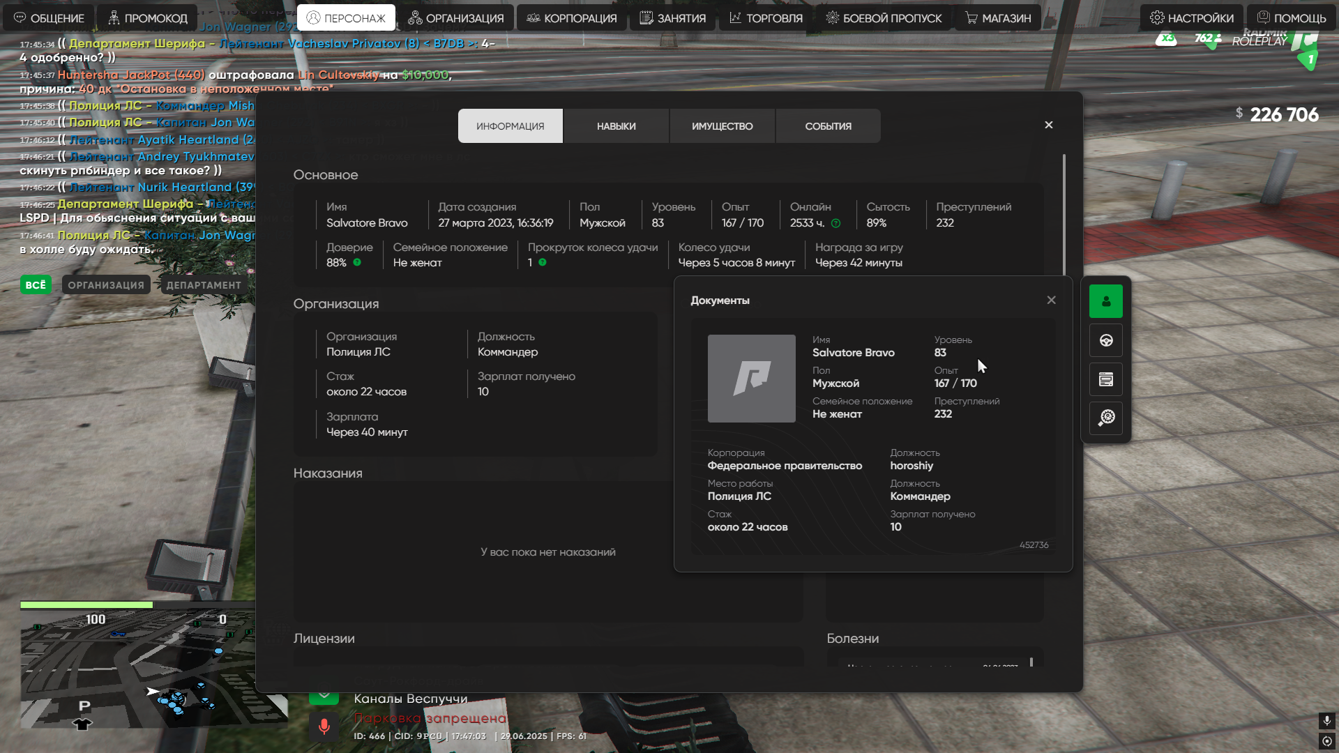Open the ТОРГОВЛЯ menu
The height and width of the screenshot is (753, 1339).
pos(766,18)
